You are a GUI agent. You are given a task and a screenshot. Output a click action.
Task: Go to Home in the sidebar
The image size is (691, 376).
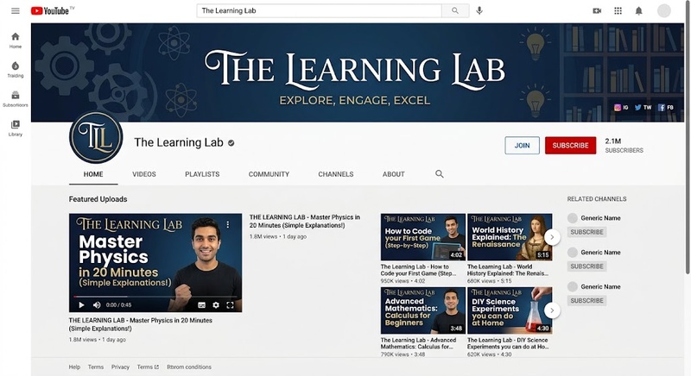16,40
